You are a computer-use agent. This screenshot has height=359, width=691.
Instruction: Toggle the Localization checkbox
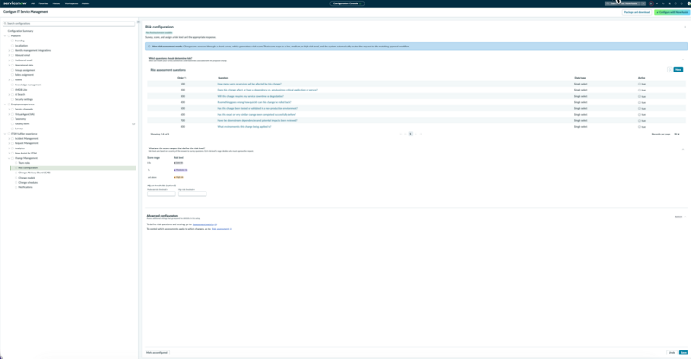point(12,46)
